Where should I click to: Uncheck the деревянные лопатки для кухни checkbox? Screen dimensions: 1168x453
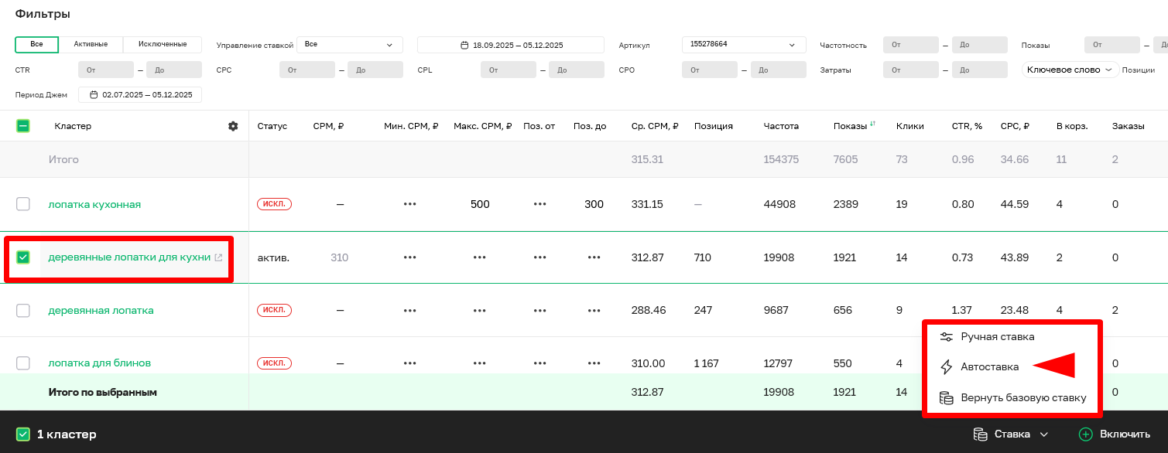click(23, 257)
